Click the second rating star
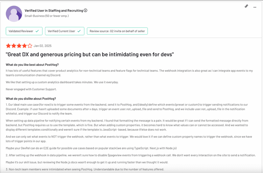This screenshot has height=173, width=263. [x=14, y=46]
